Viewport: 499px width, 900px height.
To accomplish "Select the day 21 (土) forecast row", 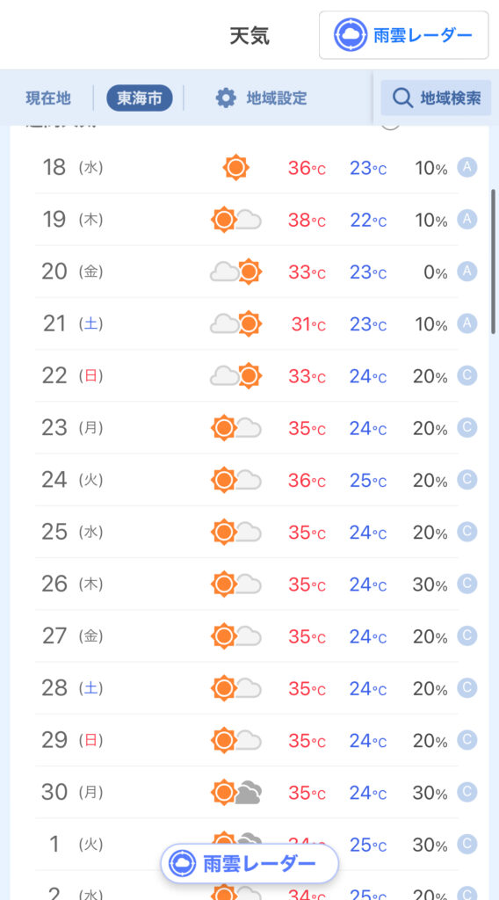I will 247,323.
